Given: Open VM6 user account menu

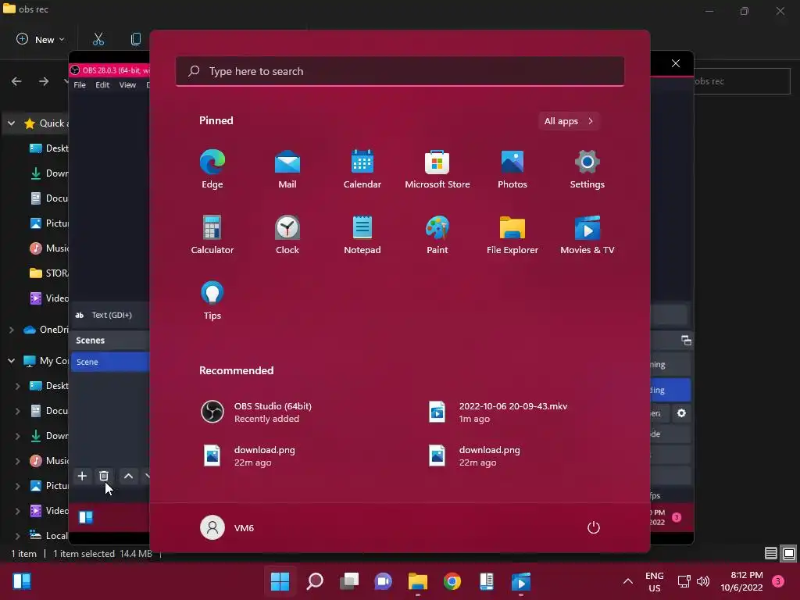Looking at the screenshot, I should (x=227, y=527).
